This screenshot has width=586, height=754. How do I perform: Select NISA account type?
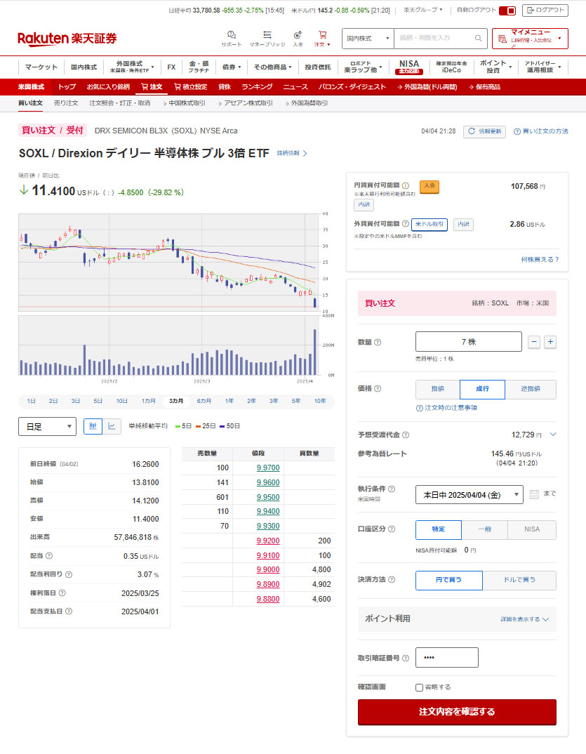pos(532,529)
